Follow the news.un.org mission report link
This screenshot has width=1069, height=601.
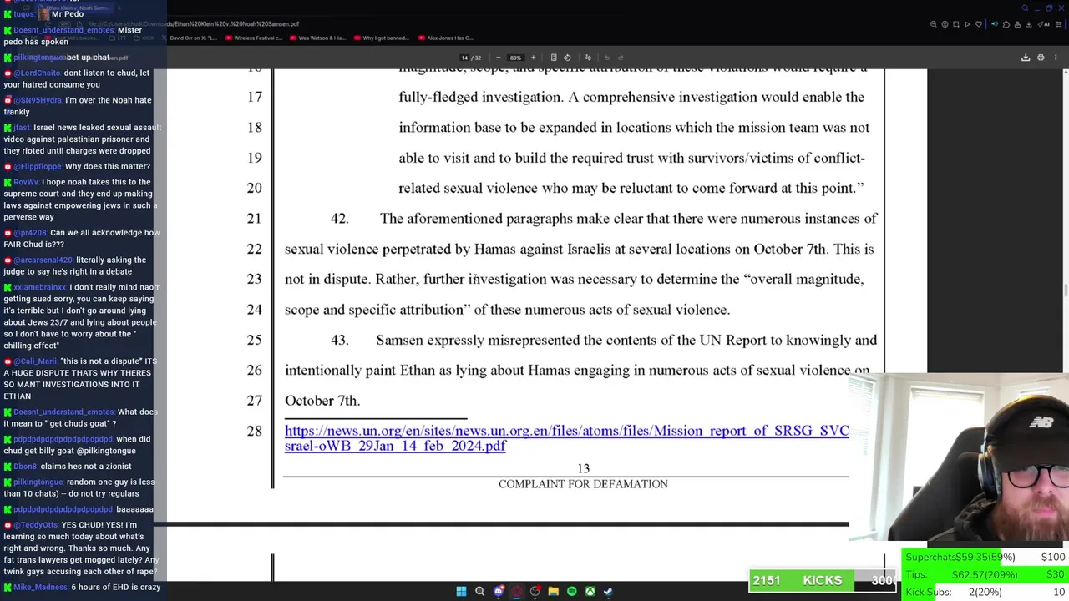[x=566, y=438]
